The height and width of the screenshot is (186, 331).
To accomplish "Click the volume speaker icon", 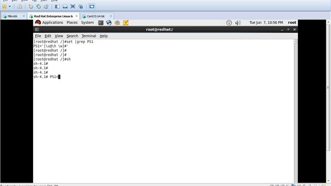I will (238, 23).
